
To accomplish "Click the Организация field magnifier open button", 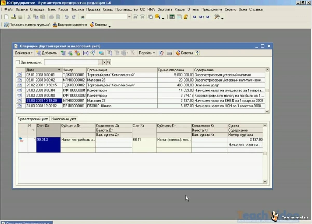I will 109,62.
